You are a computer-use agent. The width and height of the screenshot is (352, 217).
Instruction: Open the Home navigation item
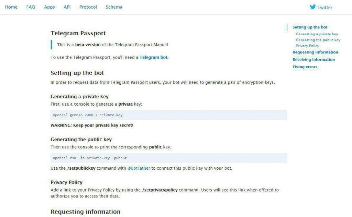tap(11, 7)
